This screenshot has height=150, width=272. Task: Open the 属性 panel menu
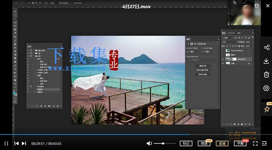tap(218, 39)
